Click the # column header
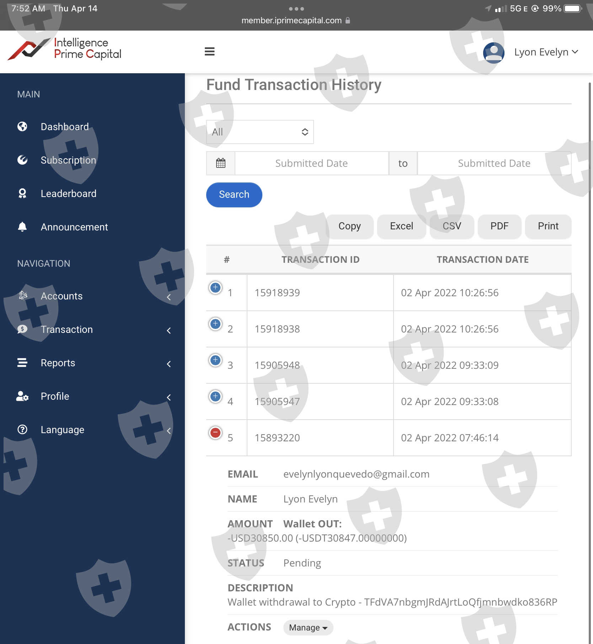Image resolution: width=593 pixels, height=644 pixels. pos(227,260)
